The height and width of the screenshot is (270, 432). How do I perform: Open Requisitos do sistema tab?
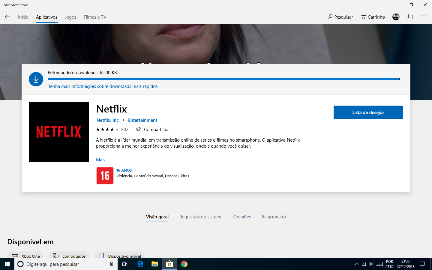[201, 217]
